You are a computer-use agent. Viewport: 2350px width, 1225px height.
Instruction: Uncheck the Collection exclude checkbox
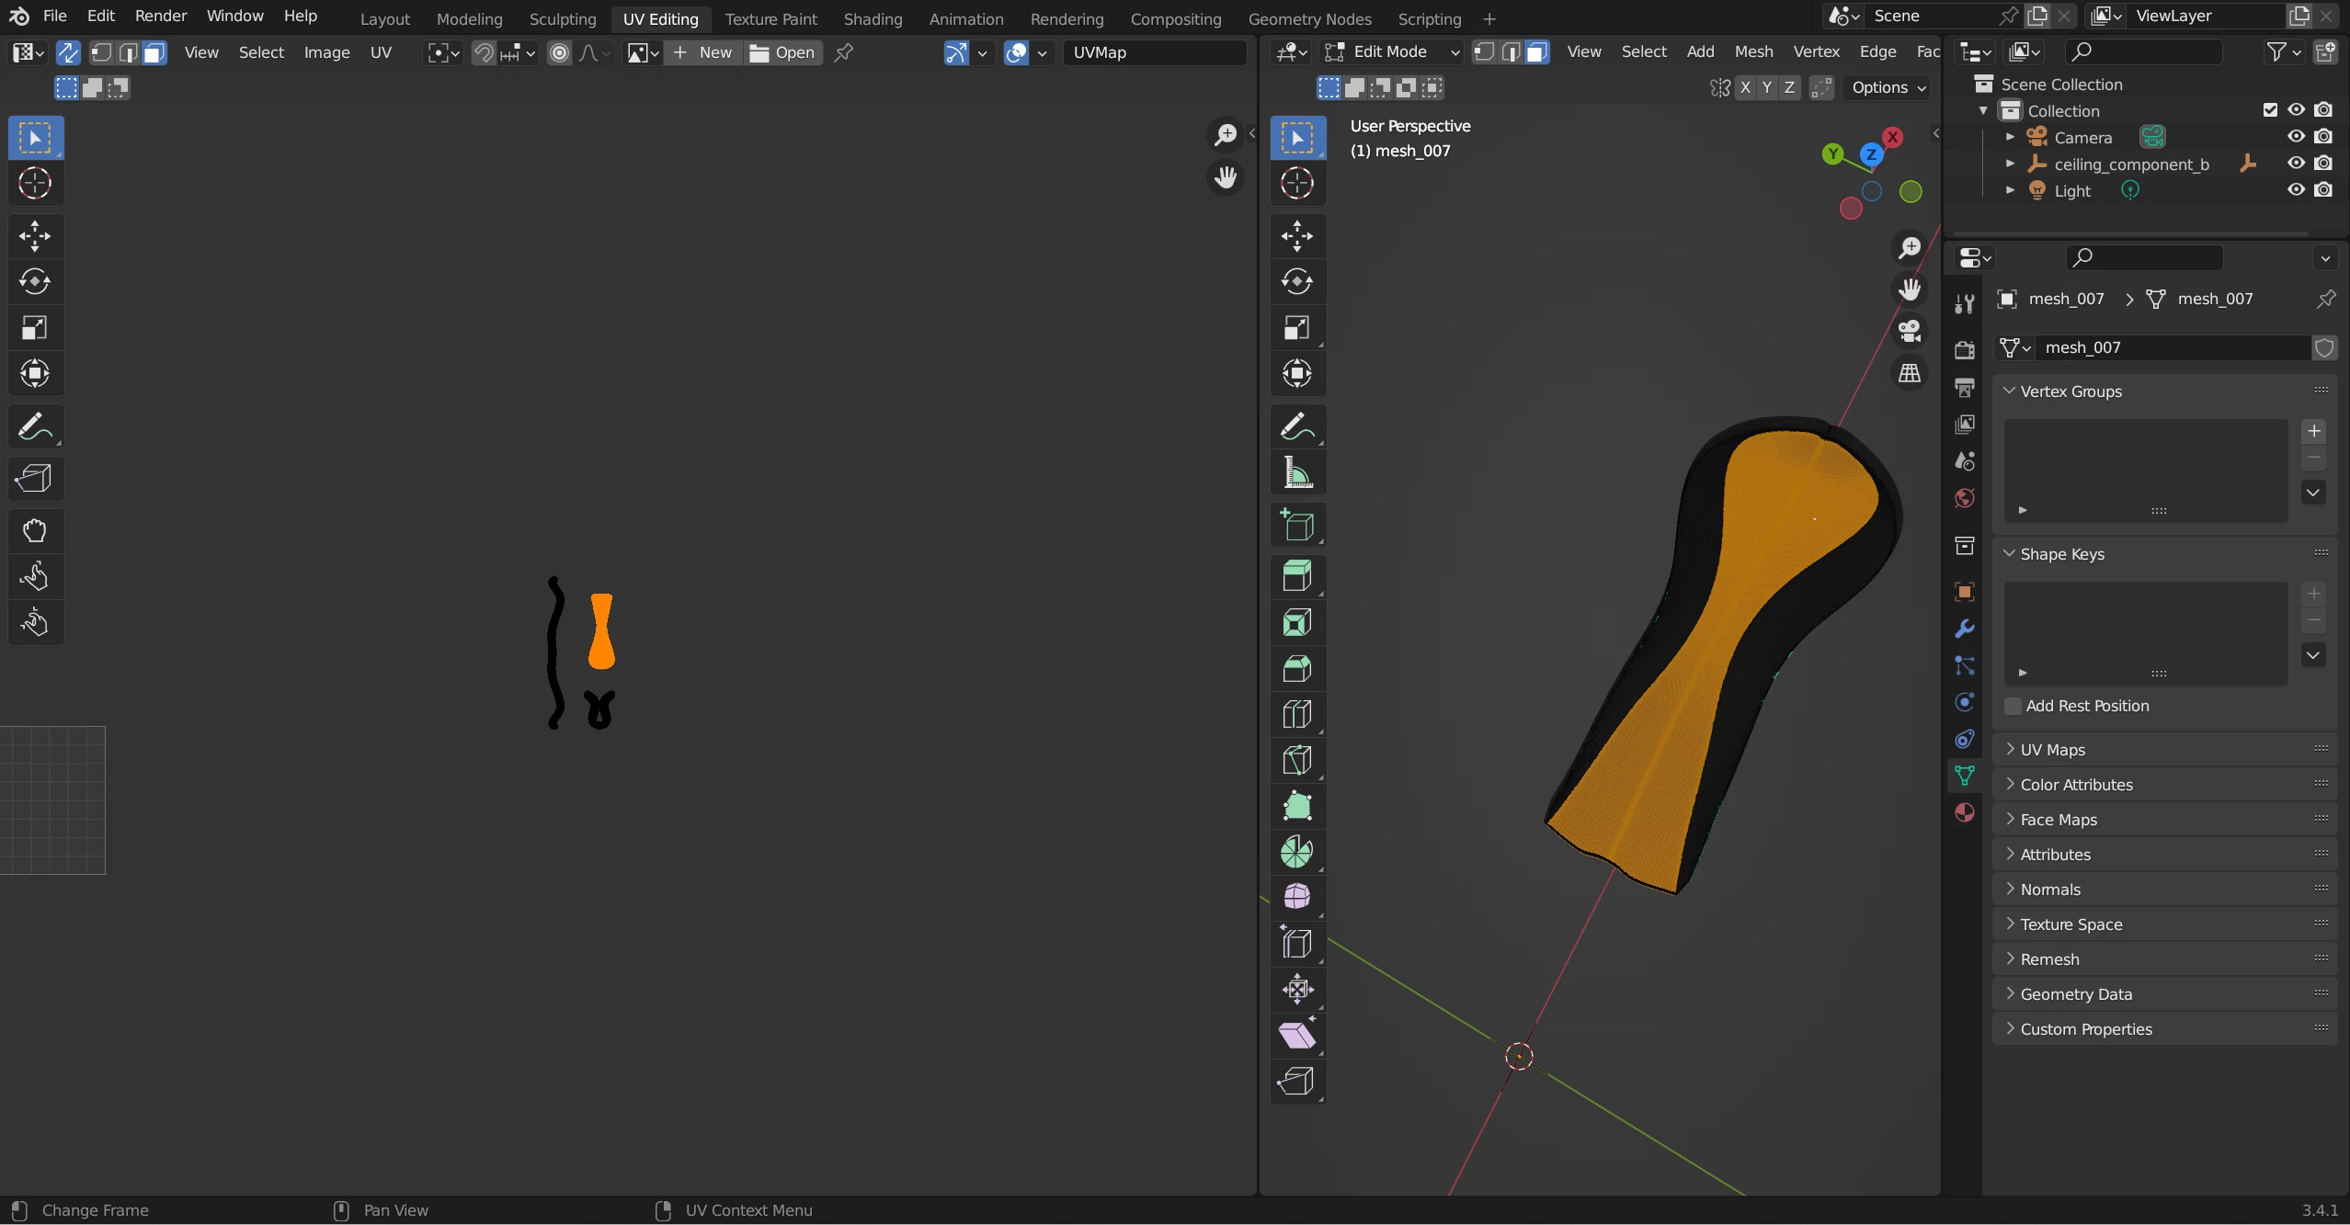tap(2270, 110)
